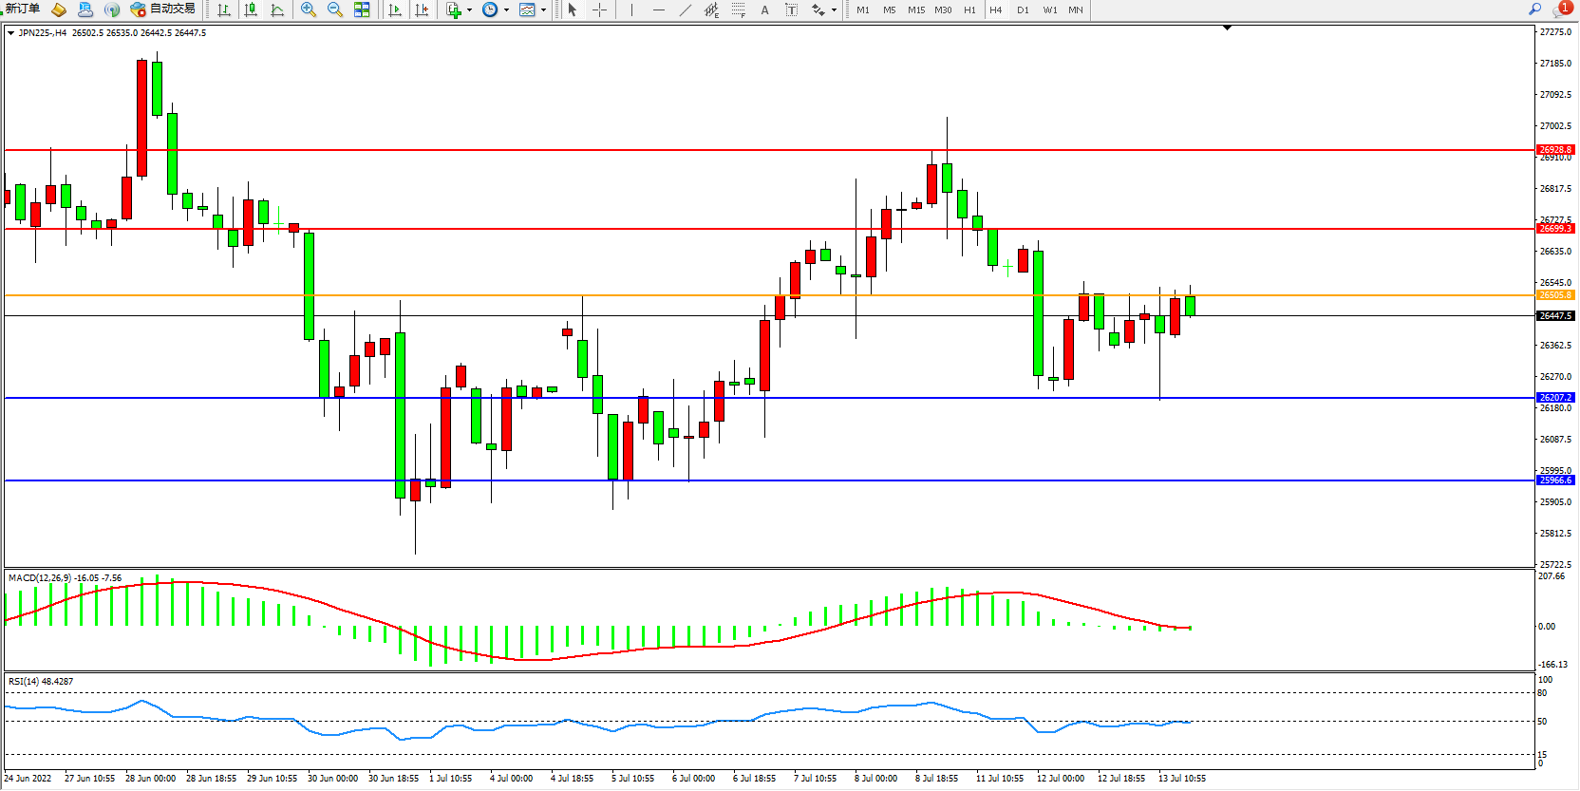1580x791 pixels.
Task: Pick the vertical line drawing tool
Action: pos(631,9)
